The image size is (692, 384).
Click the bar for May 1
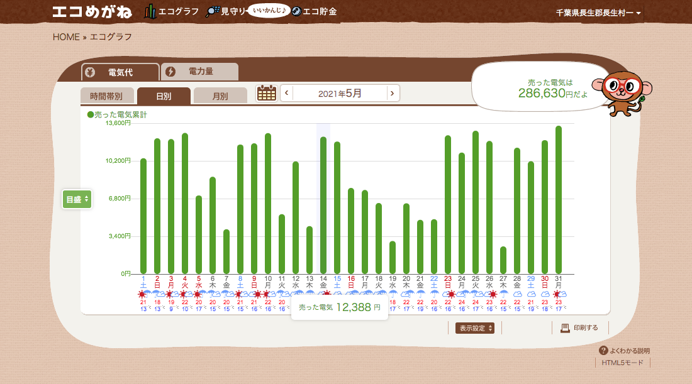tap(143, 216)
